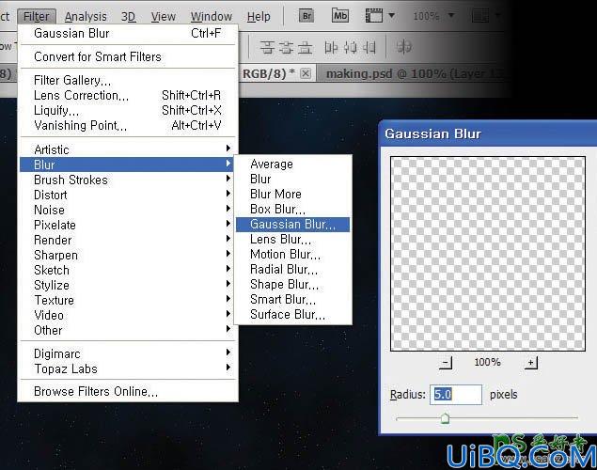Open Filter Gallery from the menu
The height and width of the screenshot is (470, 597).
coord(128,80)
